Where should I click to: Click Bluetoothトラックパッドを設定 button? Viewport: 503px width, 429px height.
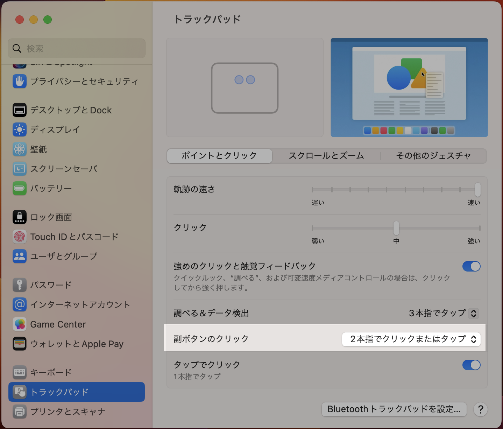pyautogui.click(x=394, y=409)
